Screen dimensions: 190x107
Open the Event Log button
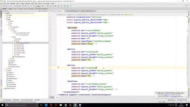(172, 100)
